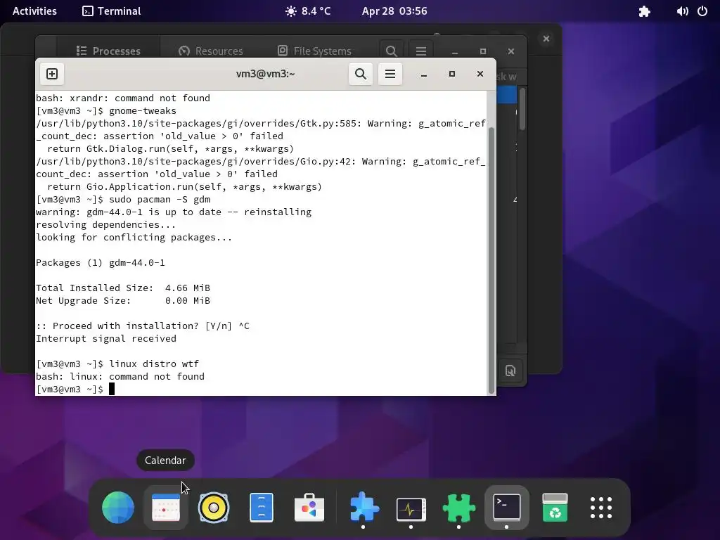Click the 'bash: xrandr: command not found' line
Viewport: 720px width, 540px height.
123,98
